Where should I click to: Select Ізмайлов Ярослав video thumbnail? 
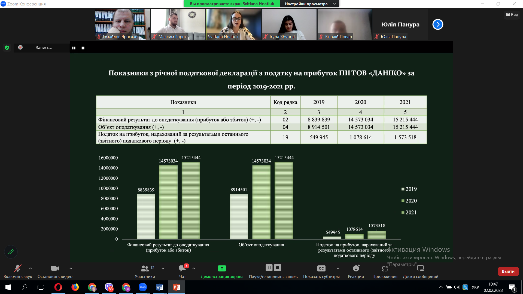pyautogui.click(x=123, y=24)
